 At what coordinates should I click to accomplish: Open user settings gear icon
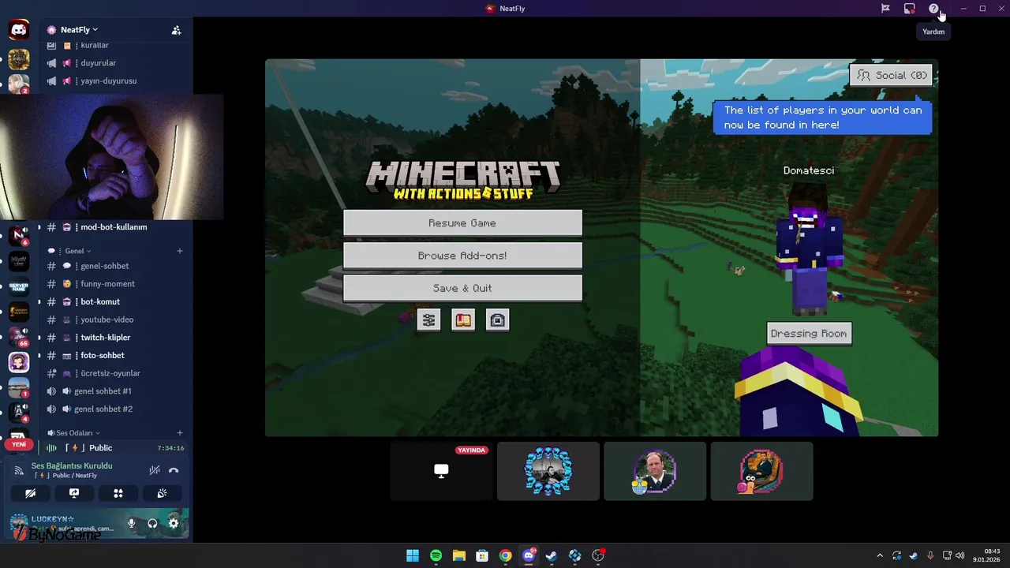(174, 523)
